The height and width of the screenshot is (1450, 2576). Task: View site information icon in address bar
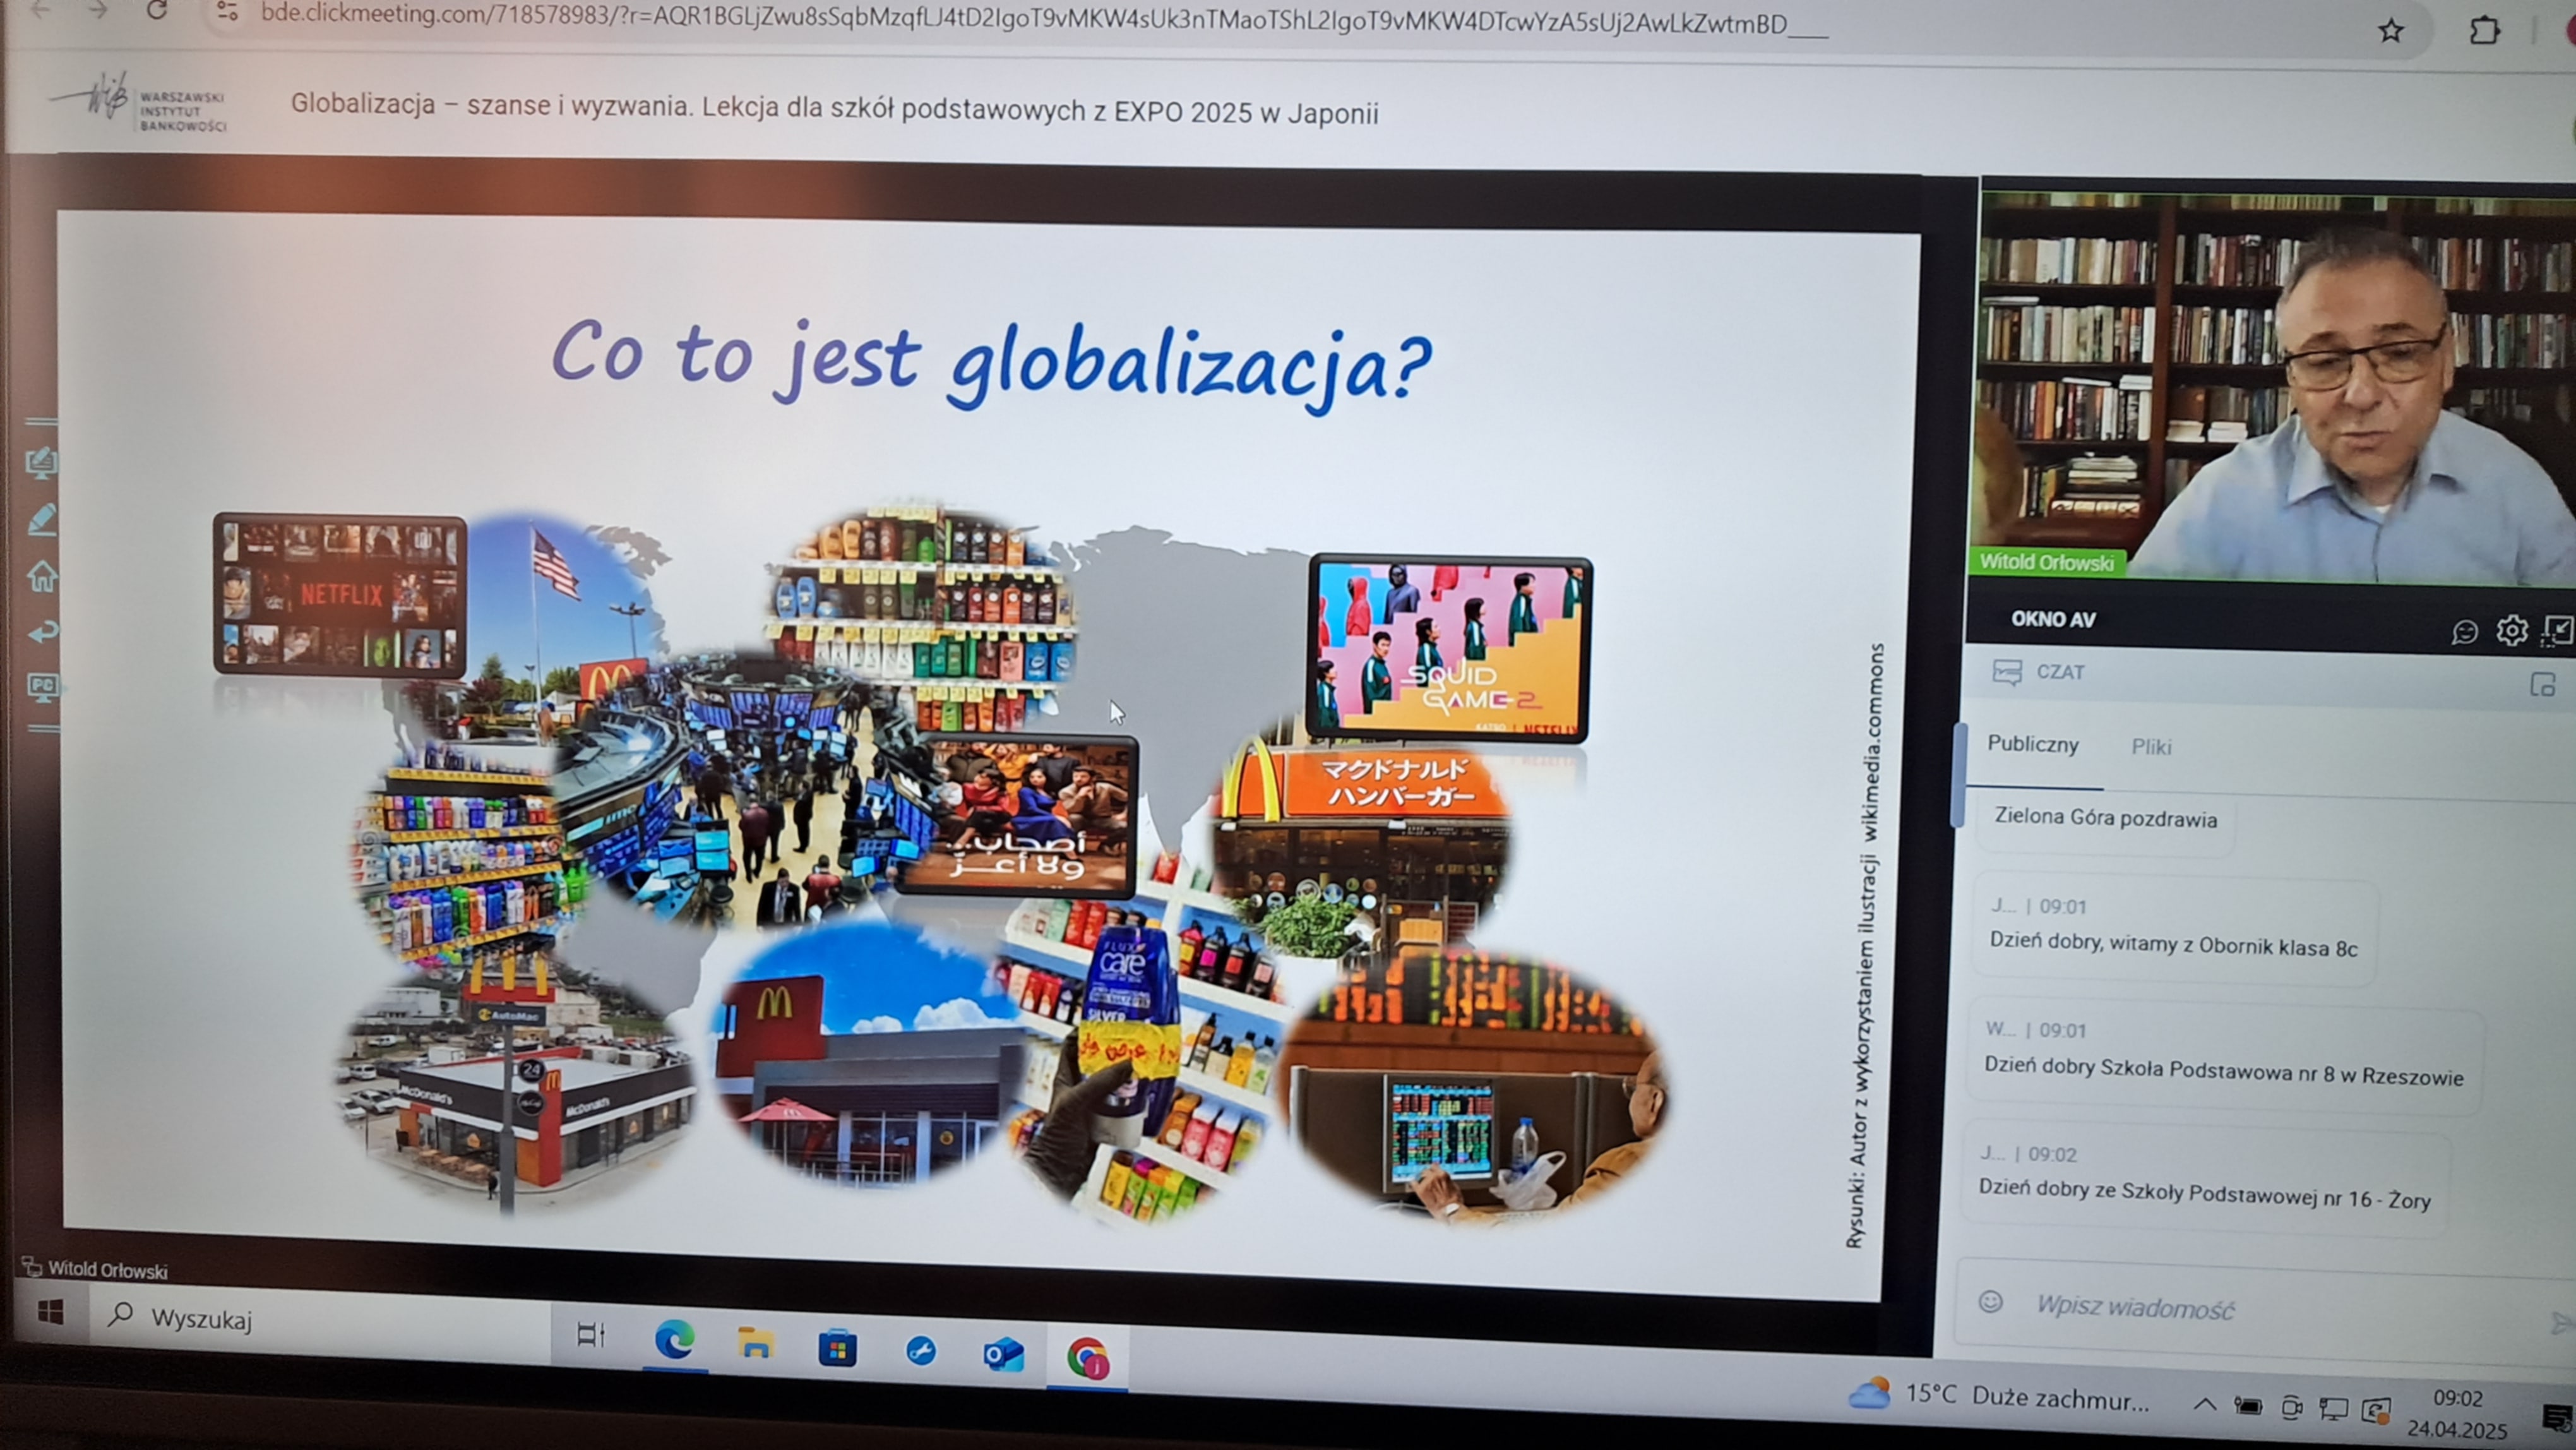227,12
